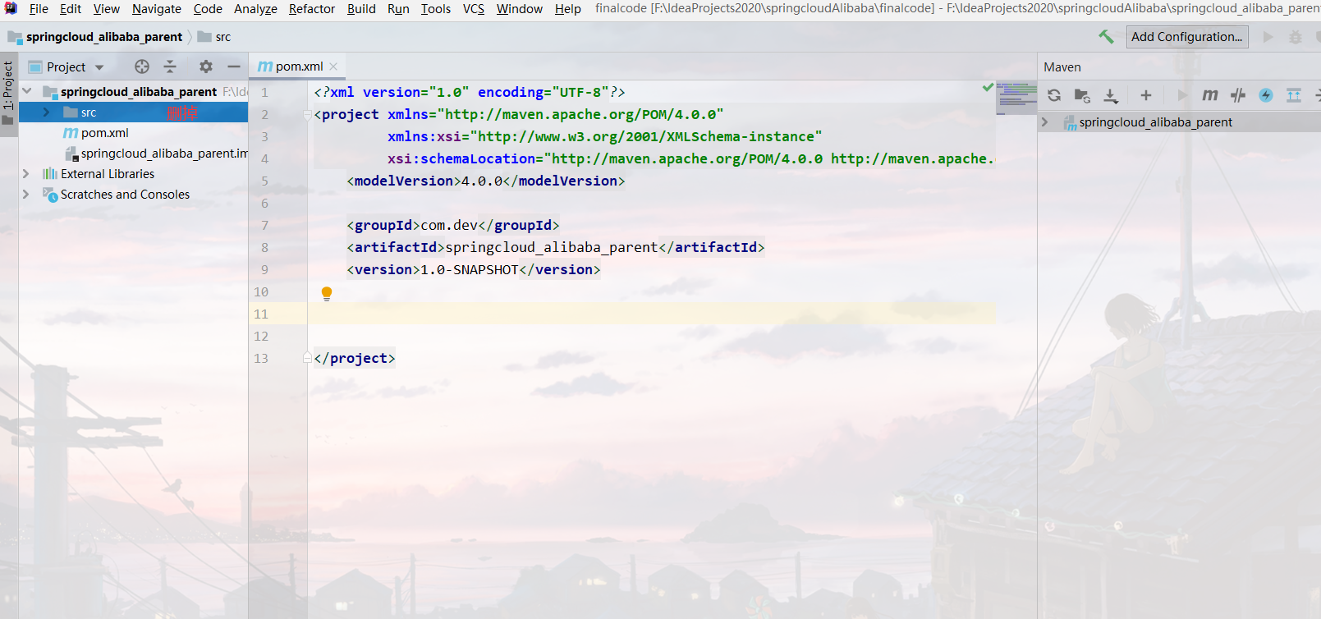Click the editor code minimap preview
The height and width of the screenshot is (619, 1321).
tap(1016, 97)
